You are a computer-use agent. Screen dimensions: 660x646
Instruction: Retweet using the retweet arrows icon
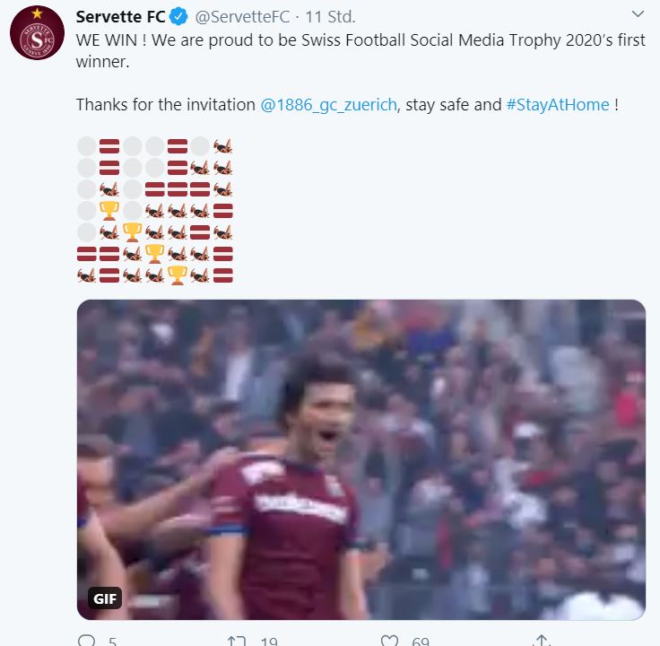pyautogui.click(x=237, y=640)
